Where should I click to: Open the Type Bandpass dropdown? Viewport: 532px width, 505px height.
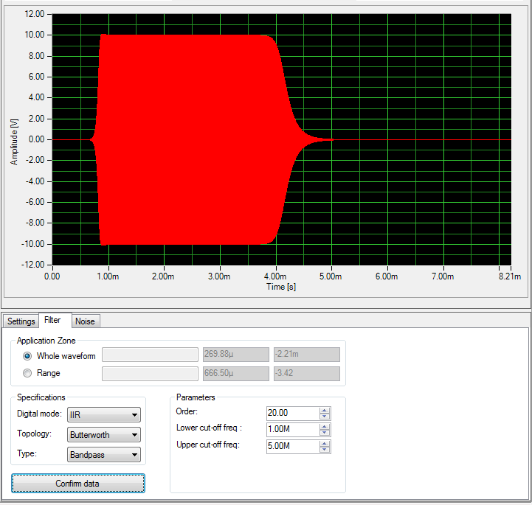(x=103, y=455)
